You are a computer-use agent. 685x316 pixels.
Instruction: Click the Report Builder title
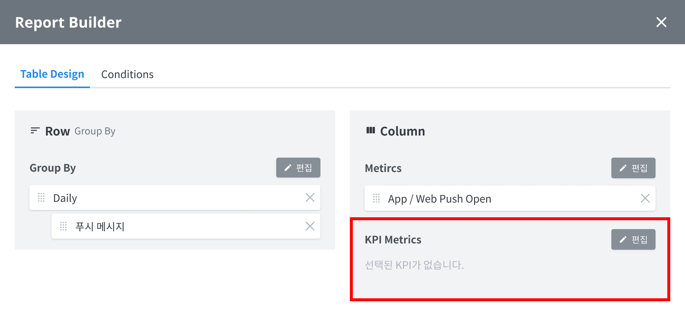pyautogui.click(x=68, y=22)
